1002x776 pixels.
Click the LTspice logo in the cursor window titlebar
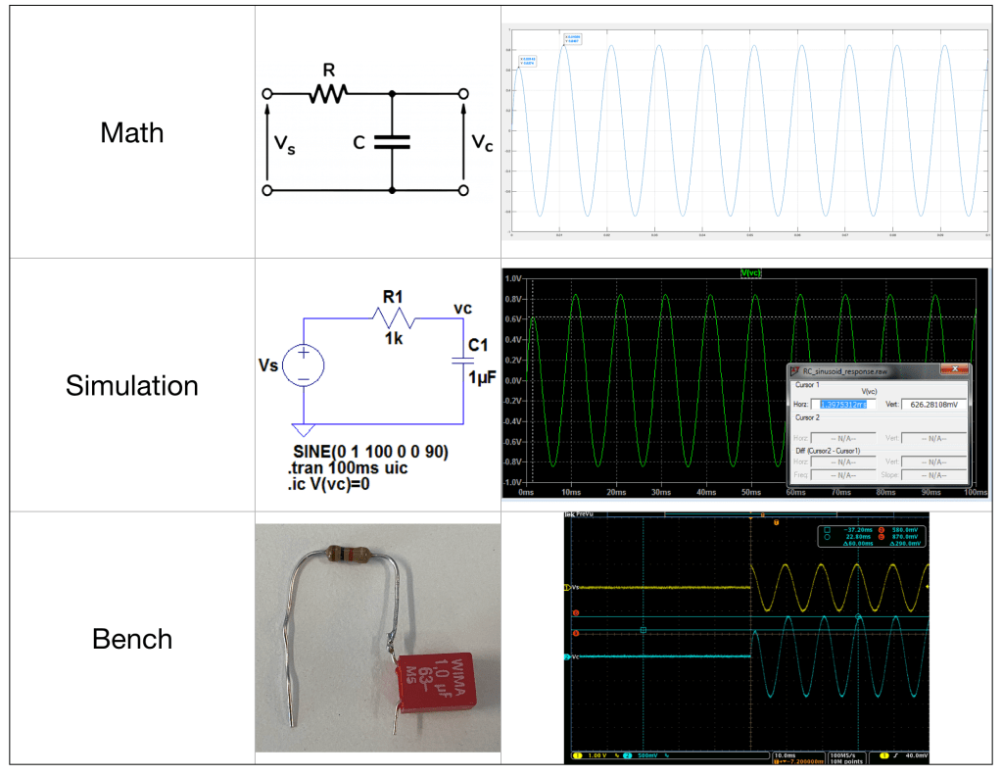tap(795, 369)
